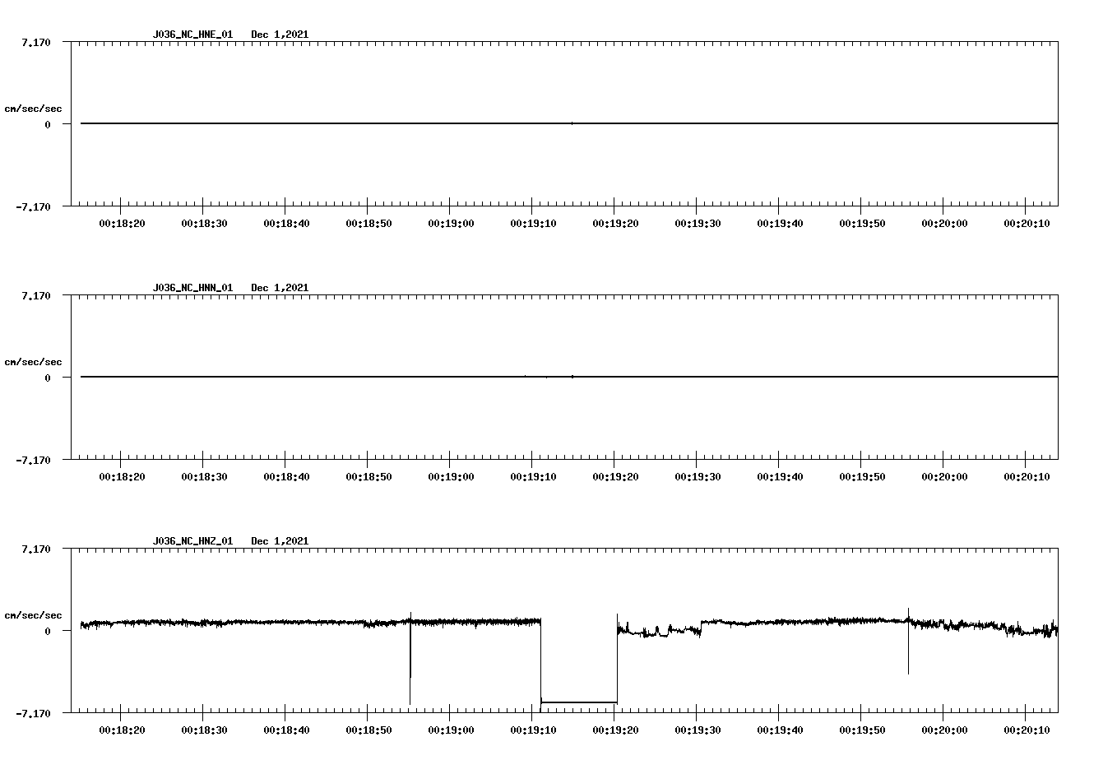The height and width of the screenshot is (760, 1117).
Task: Click 00:19:50 time label under HNE plot
Action: pos(862,224)
